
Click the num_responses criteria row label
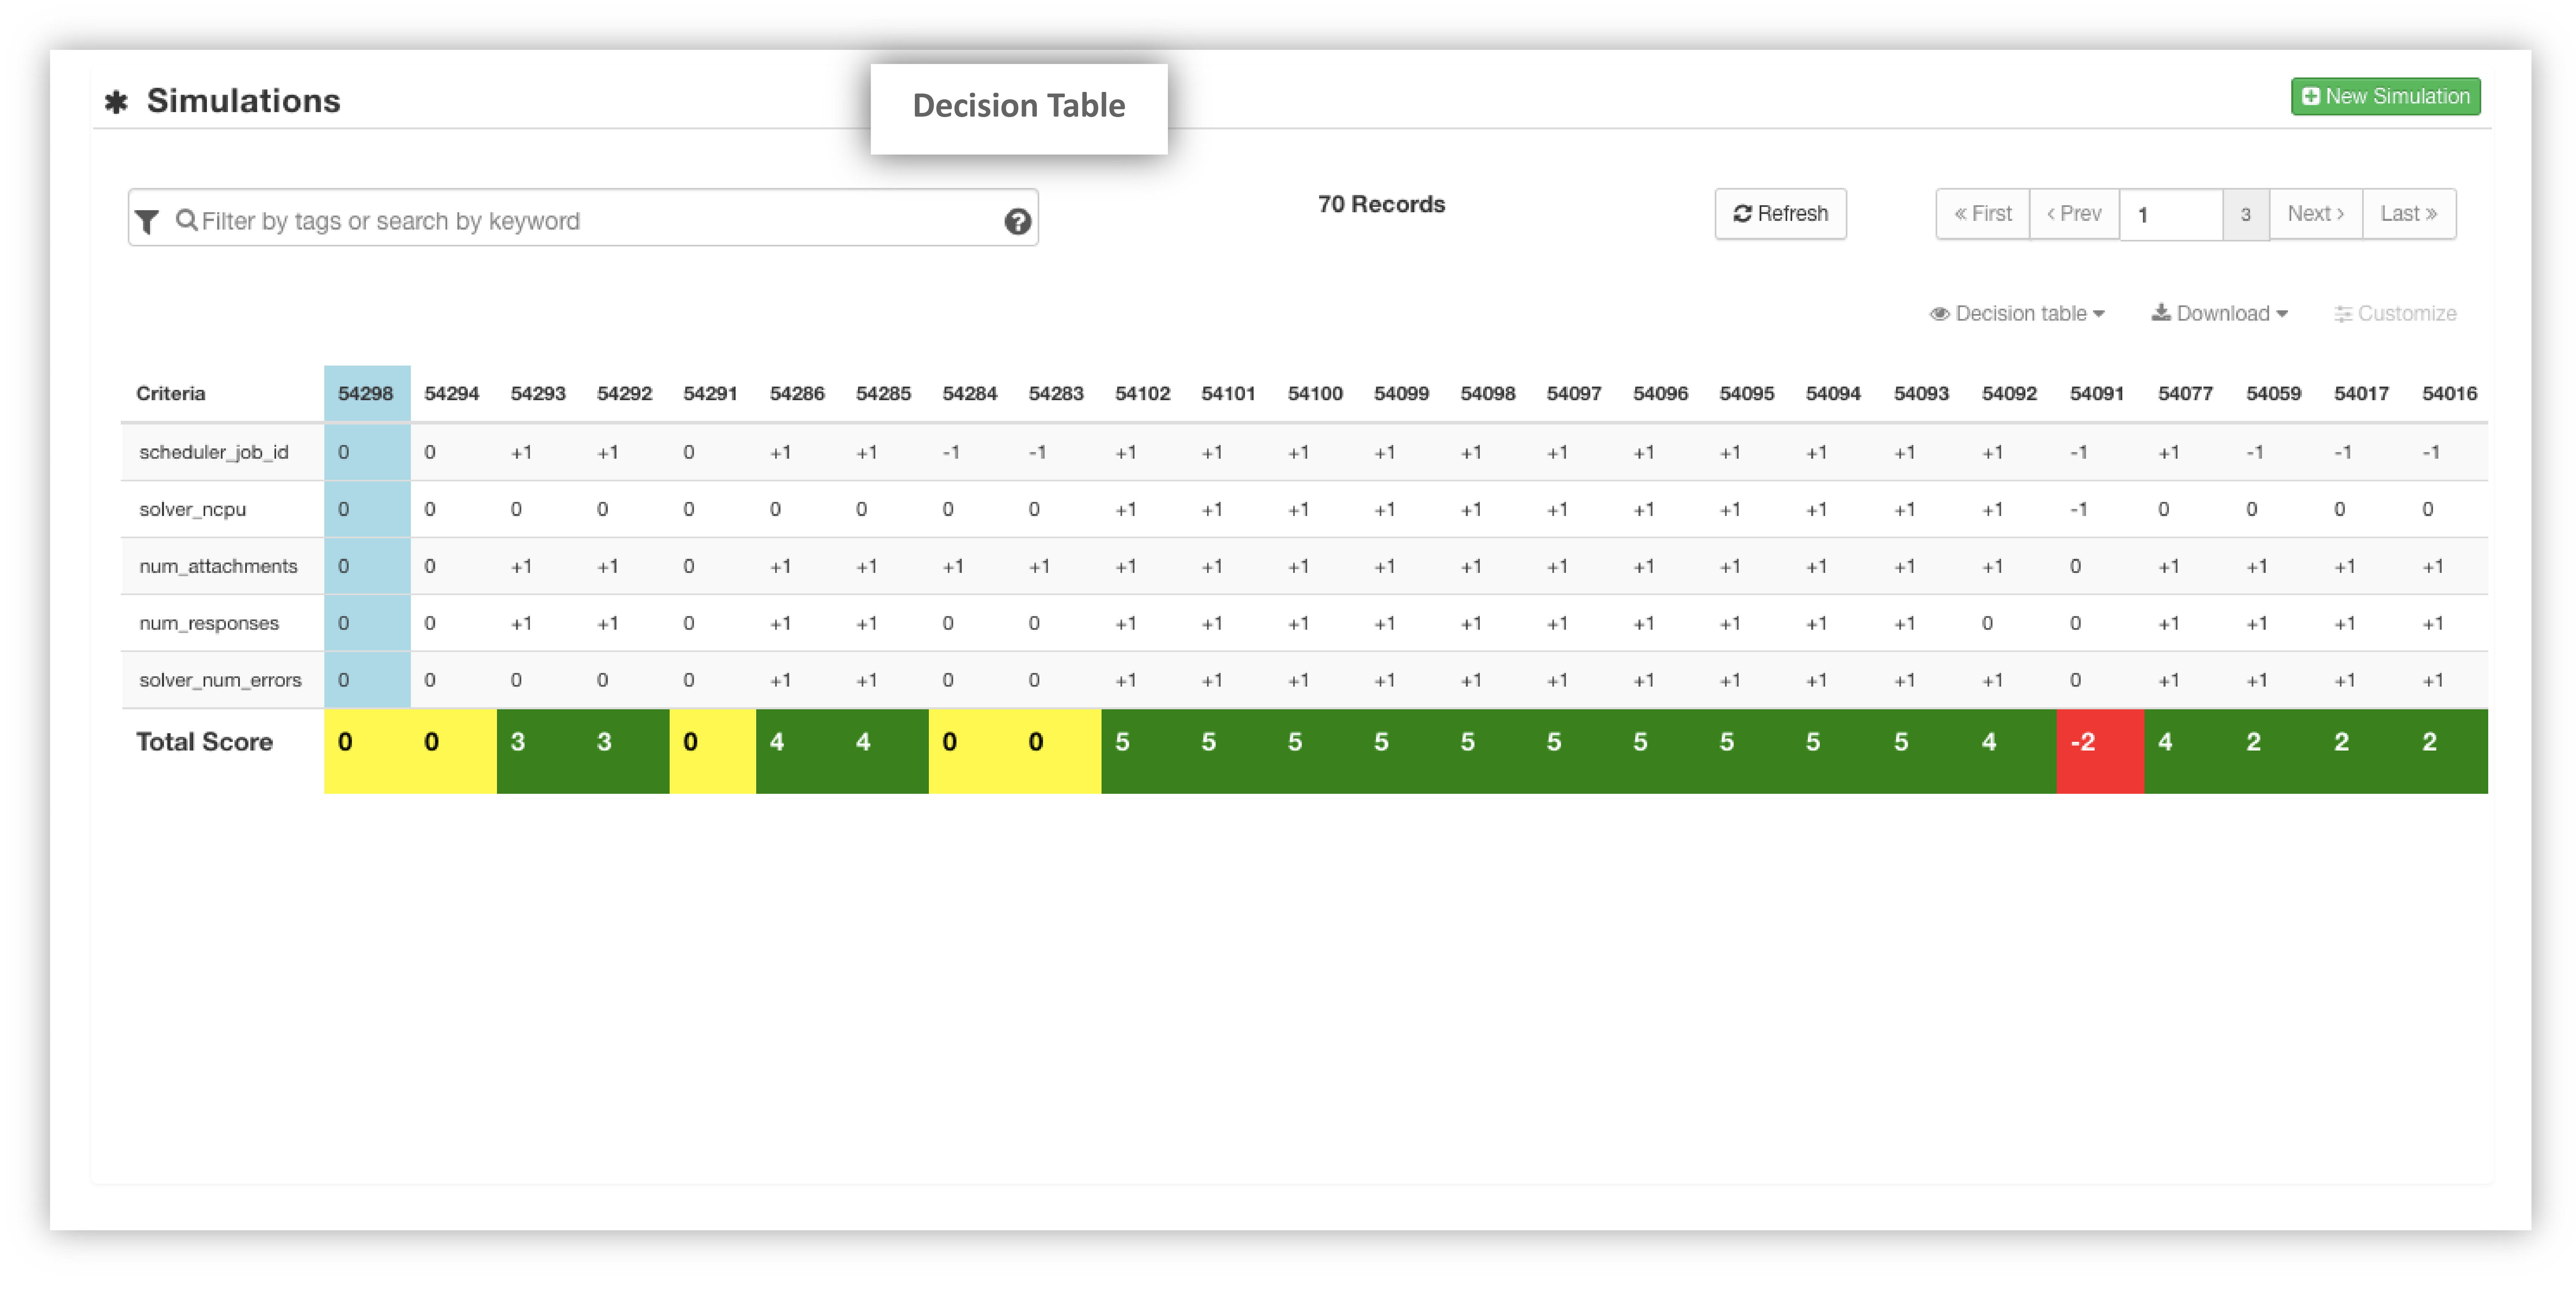point(209,623)
